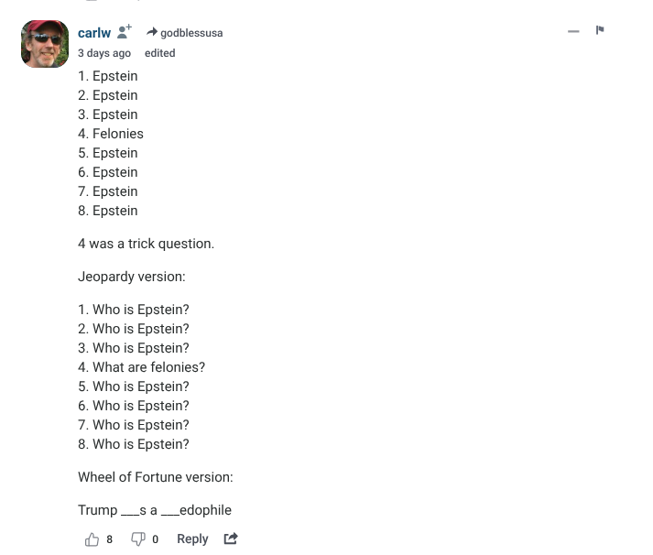This screenshot has width=653, height=555.
Task: Click the 'Wheel of Fortune version:' text
Action: (x=156, y=477)
